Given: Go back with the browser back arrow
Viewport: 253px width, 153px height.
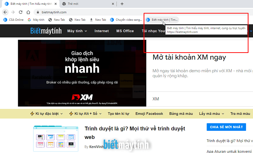Looking at the screenshot, I should coord(5,12).
